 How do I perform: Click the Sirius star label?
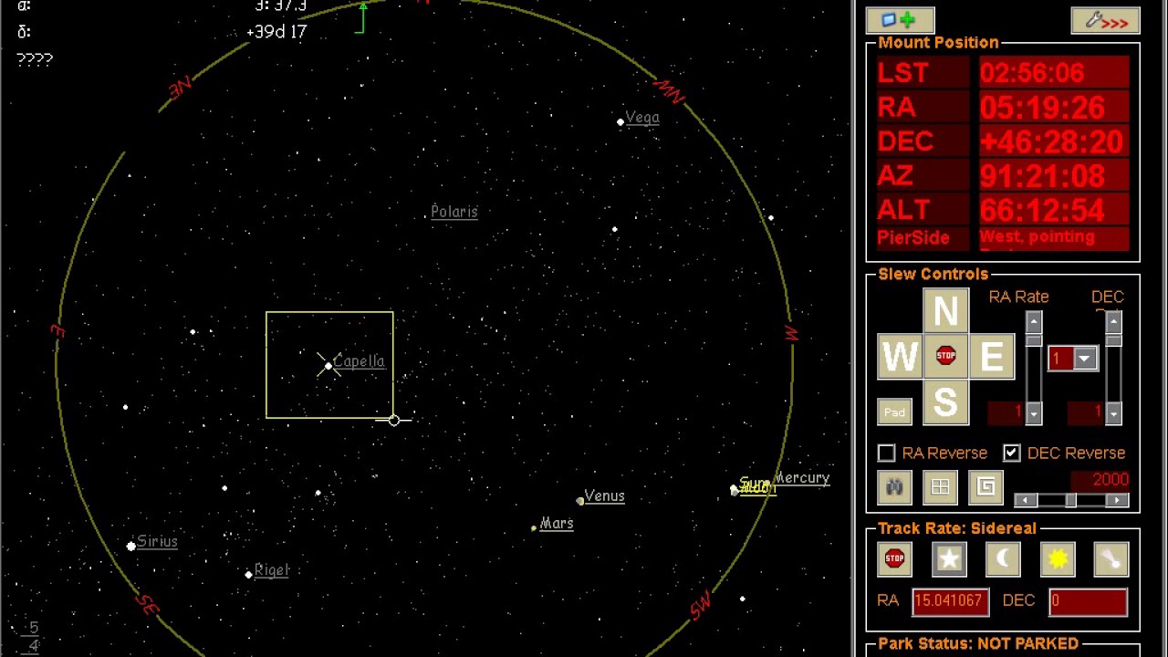click(x=157, y=542)
